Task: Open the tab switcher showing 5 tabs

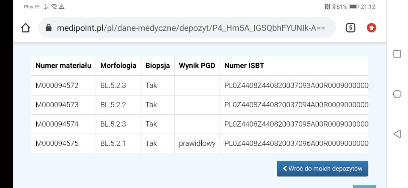Action: [x=351, y=28]
